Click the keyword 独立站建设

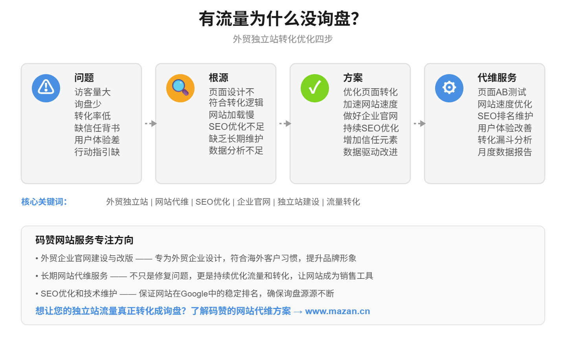click(298, 202)
